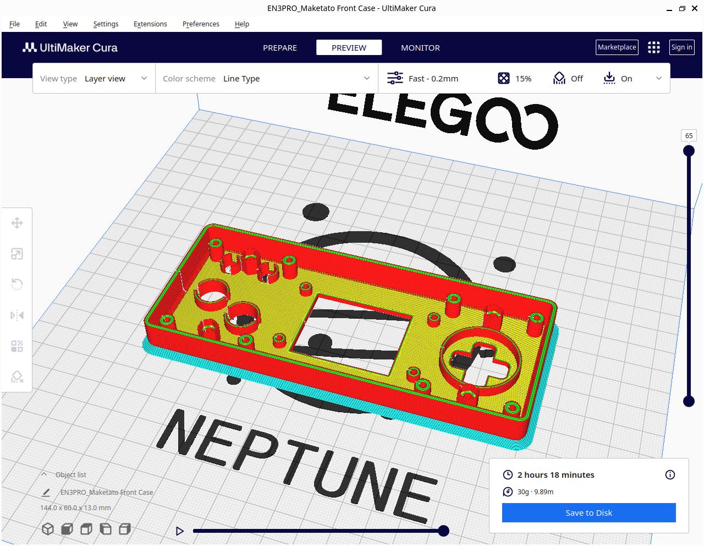Viewport: 704px width, 546px height.
Task: Switch to 3D perspective view cube icon
Action: (48, 529)
